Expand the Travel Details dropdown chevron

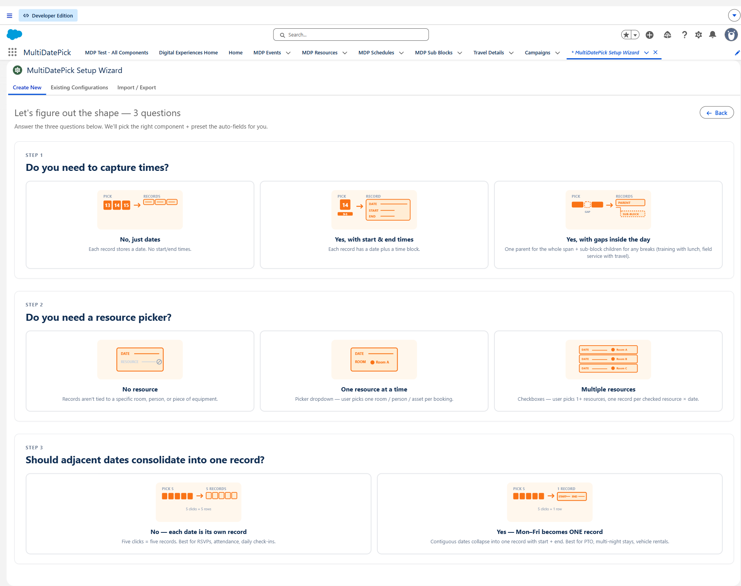(x=511, y=53)
